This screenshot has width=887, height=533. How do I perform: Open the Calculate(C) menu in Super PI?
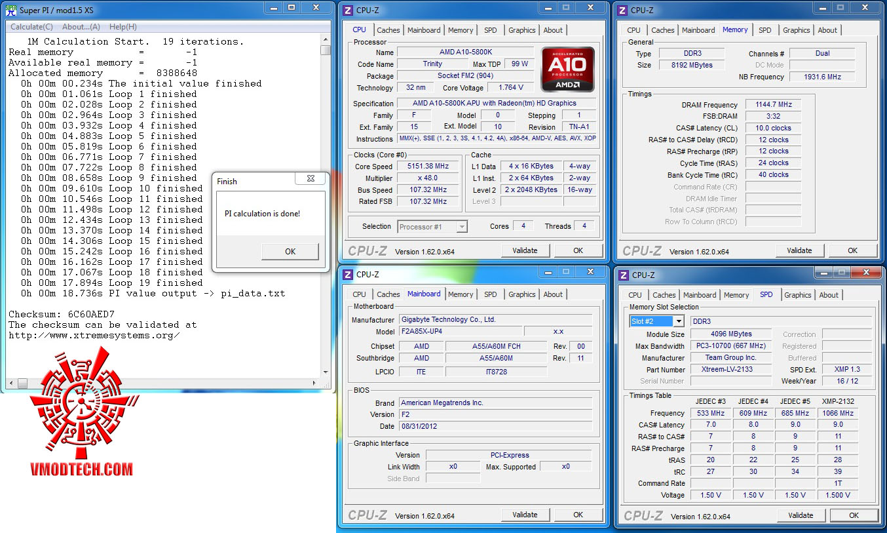tap(31, 27)
